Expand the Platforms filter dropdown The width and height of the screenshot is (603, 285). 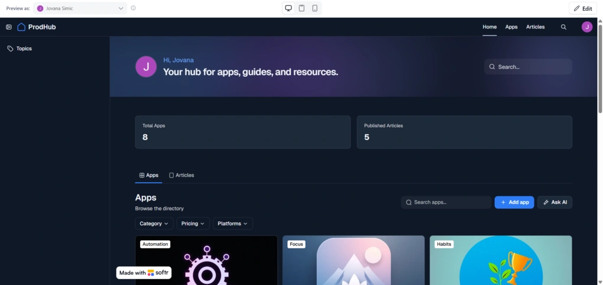[x=233, y=224]
